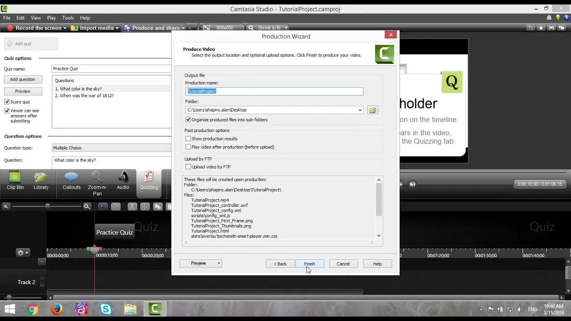The height and width of the screenshot is (321, 571).
Task: Open the Produce and share dropdown
Action: pos(183,28)
